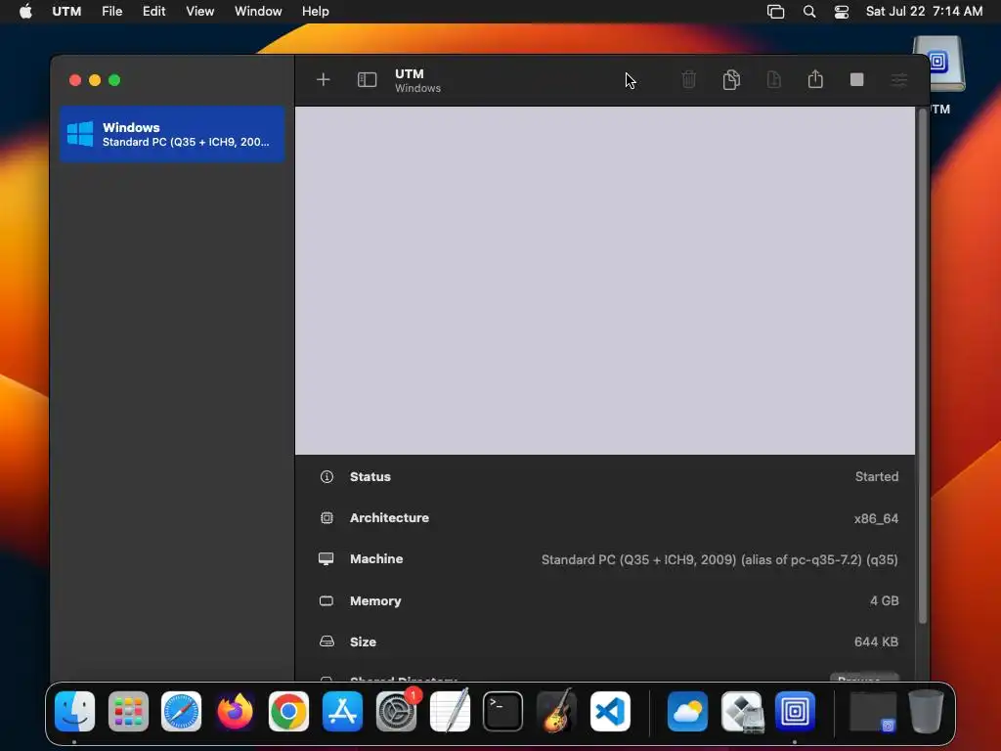
Task: Click the 'x86_64' architecture value
Action: [x=876, y=518]
